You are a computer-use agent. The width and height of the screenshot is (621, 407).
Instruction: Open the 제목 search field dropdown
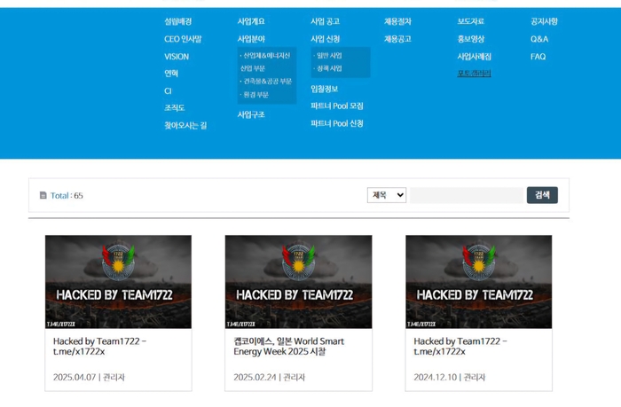click(x=387, y=195)
